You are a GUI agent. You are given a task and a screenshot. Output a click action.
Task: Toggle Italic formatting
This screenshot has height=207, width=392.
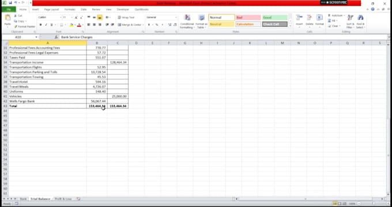46,25
